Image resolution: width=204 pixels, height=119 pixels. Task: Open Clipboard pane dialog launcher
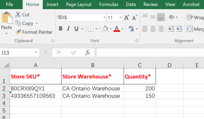[52, 41]
